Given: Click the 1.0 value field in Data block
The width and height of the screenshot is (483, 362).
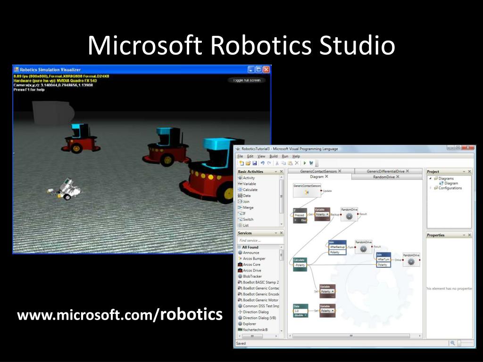Looking at the screenshot, I should click(301, 311).
